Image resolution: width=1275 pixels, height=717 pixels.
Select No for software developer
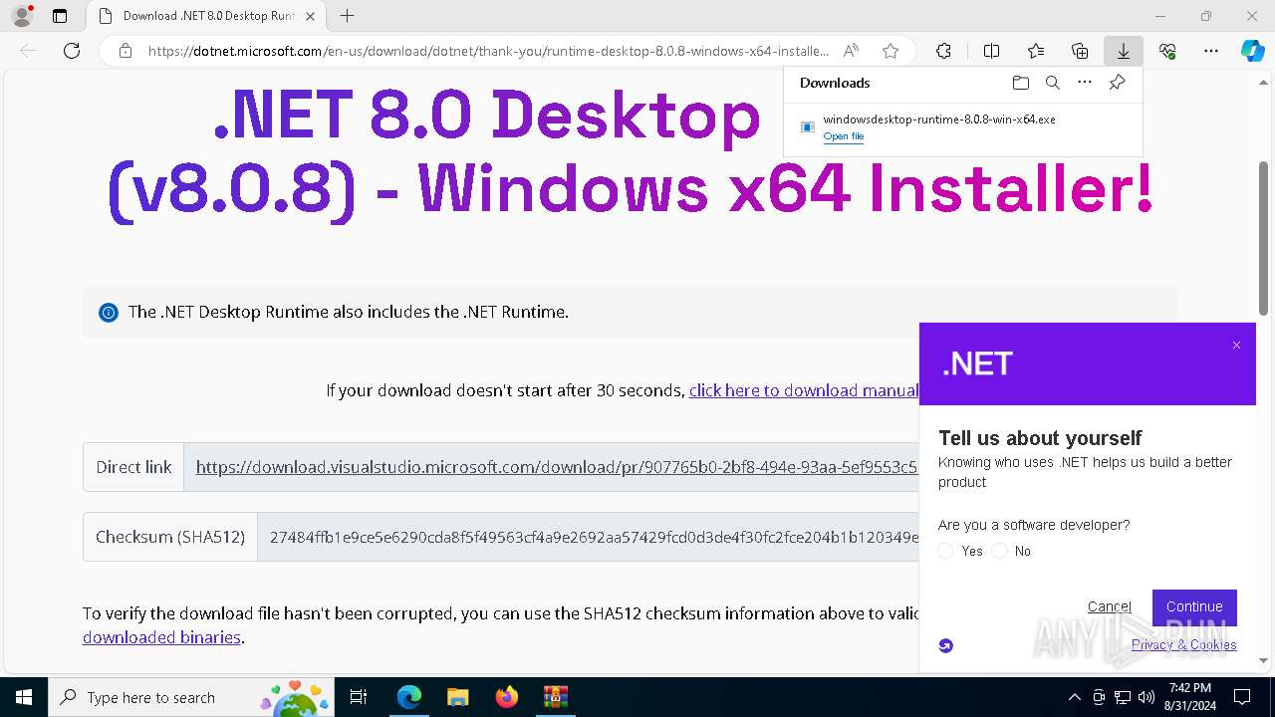pyautogui.click(x=999, y=551)
